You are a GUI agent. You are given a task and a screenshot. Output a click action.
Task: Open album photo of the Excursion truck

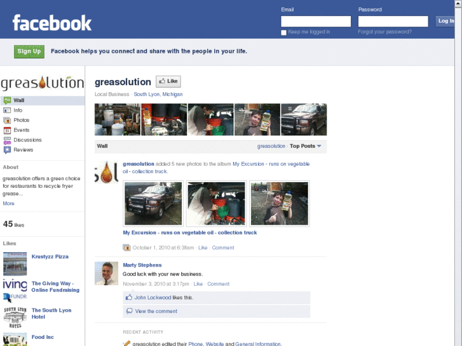153,204
